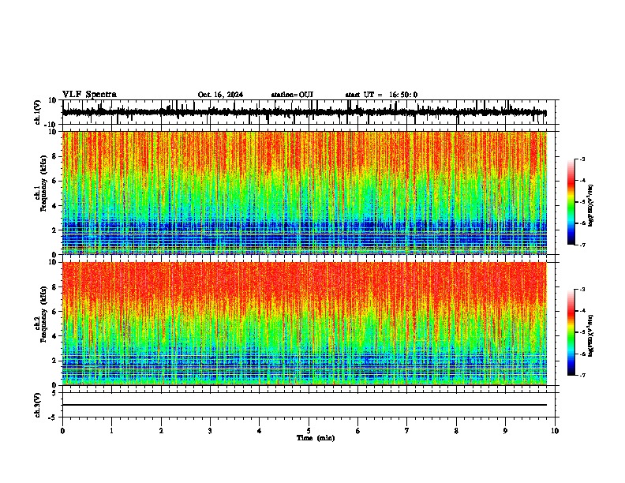Click the ch.1 spectrogram plot area
This screenshot has height=483, width=625.
tap(305, 193)
